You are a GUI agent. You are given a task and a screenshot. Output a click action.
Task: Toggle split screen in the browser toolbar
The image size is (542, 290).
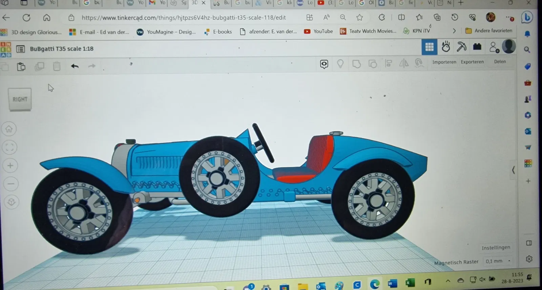[401, 17]
